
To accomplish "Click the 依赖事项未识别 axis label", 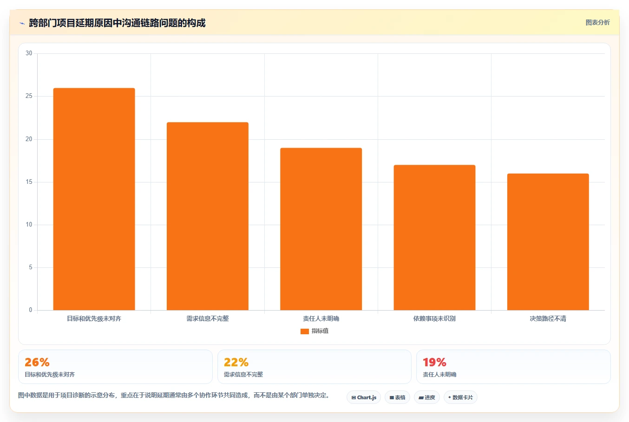I will click(x=434, y=318).
